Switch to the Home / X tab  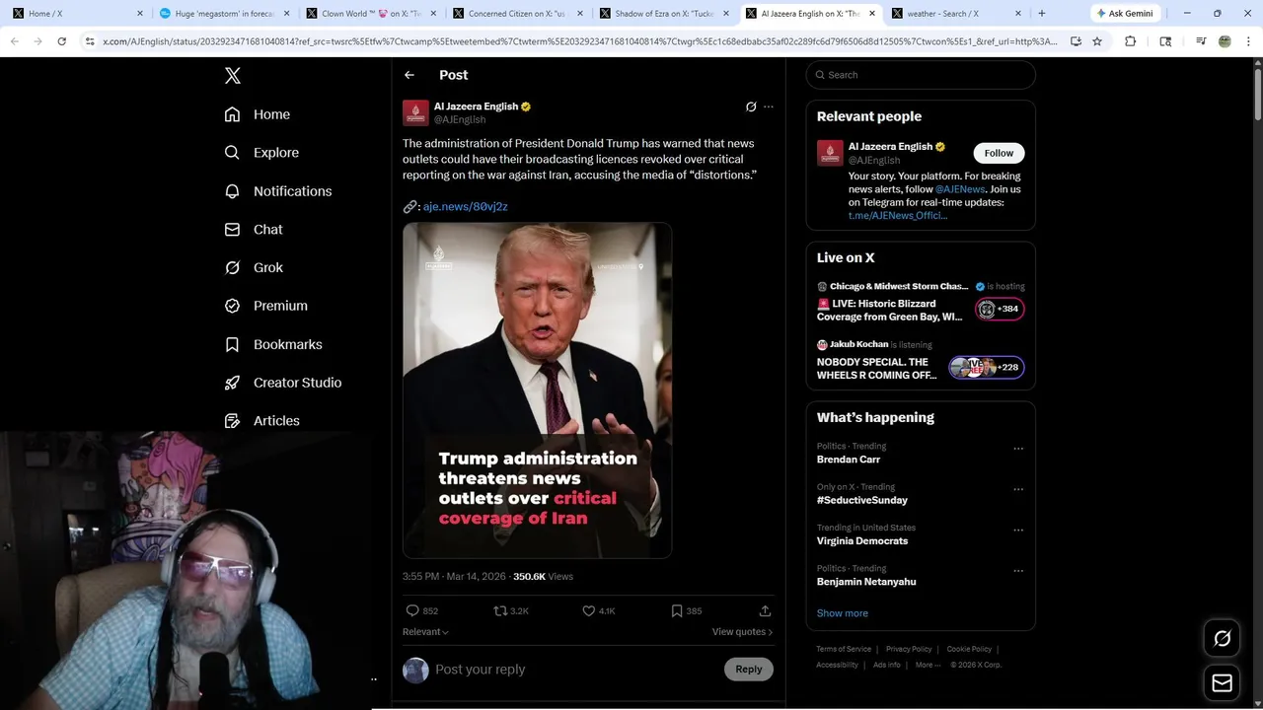tap(79, 14)
